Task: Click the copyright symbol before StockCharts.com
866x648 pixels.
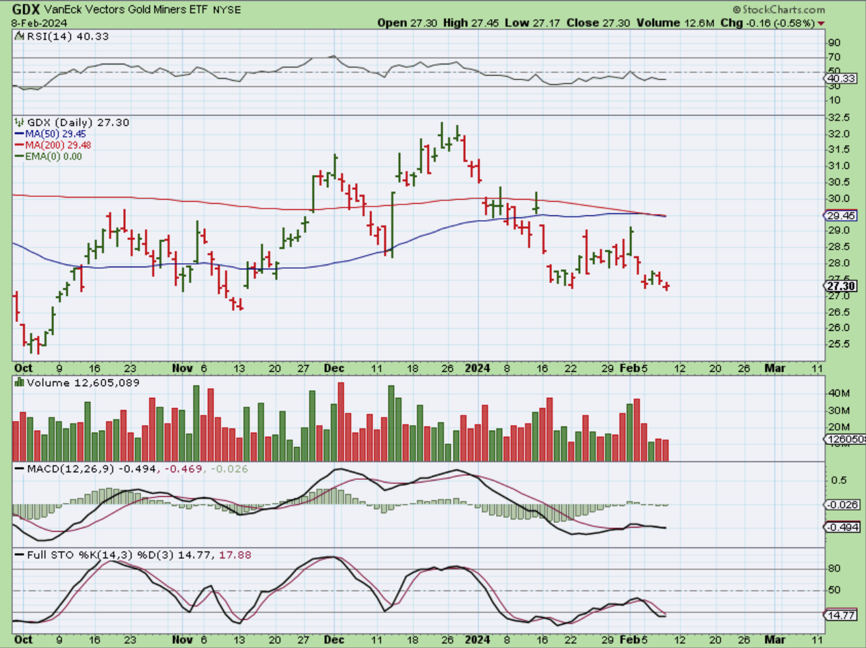Action: tap(736, 10)
